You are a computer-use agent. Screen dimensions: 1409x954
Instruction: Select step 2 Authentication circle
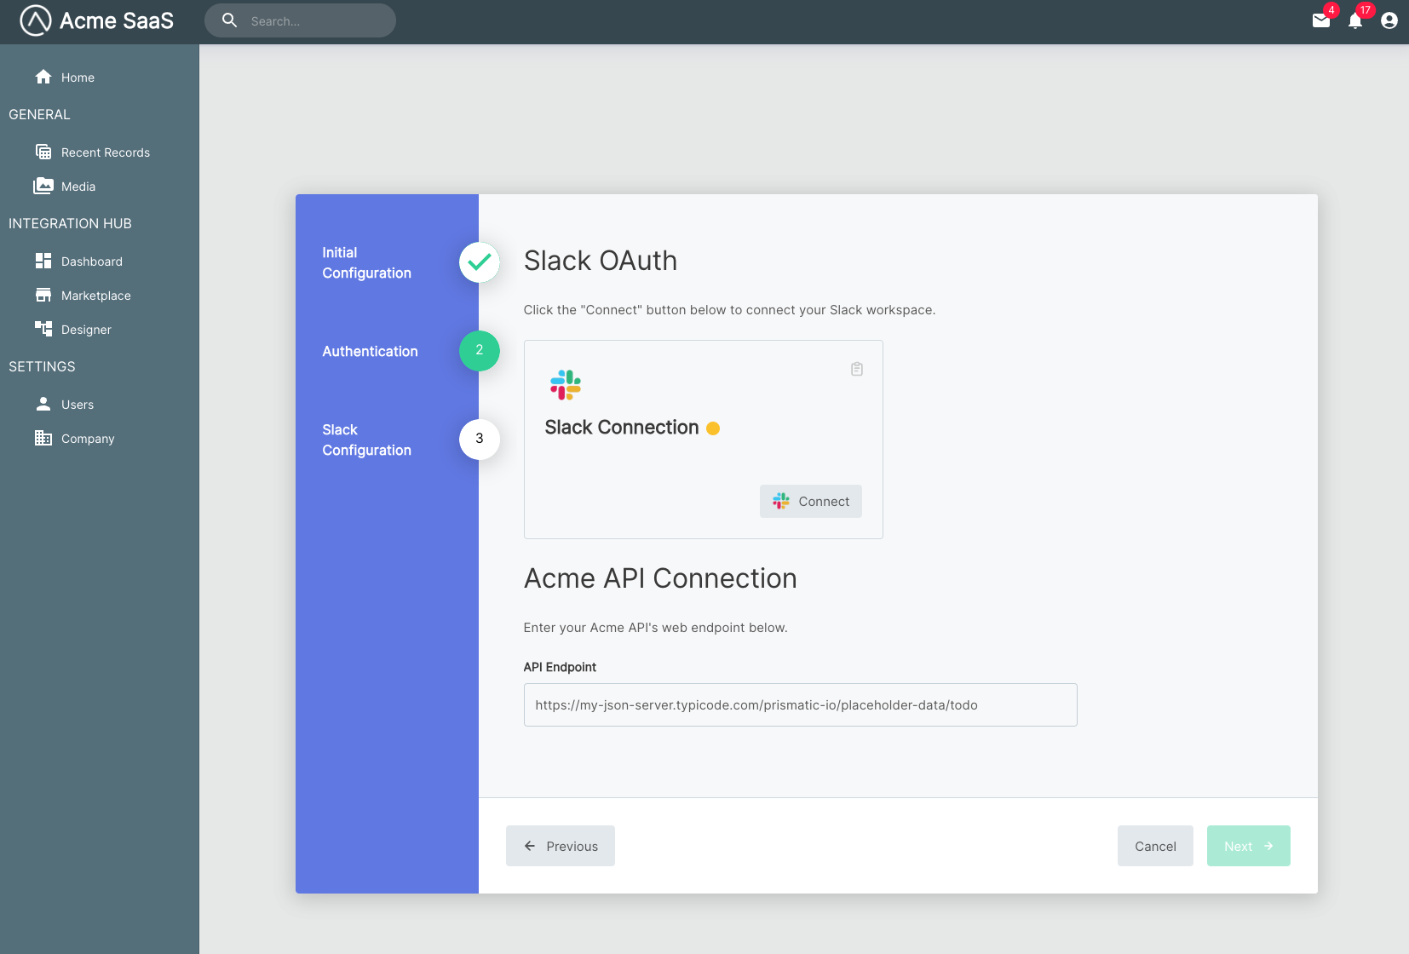coord(480,351)
